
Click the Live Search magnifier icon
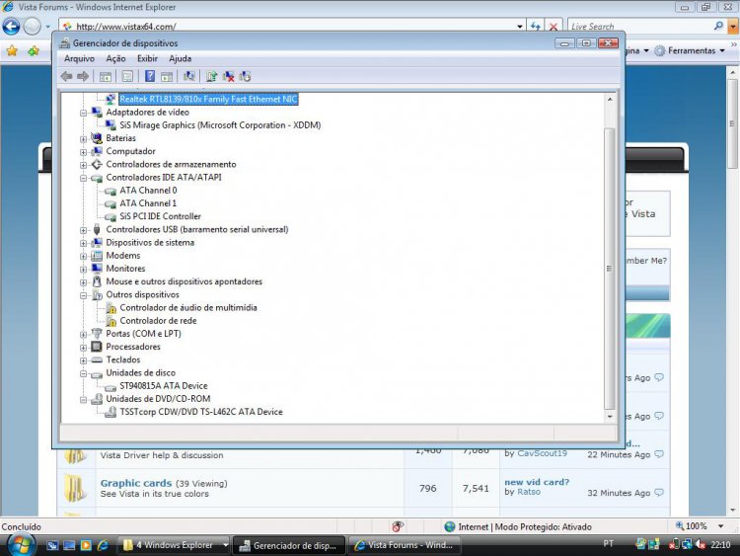[x=718, y=26]
